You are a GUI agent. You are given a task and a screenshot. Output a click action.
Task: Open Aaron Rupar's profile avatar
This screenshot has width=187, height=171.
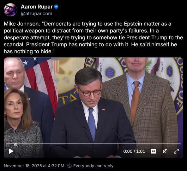tap(10, 10)
